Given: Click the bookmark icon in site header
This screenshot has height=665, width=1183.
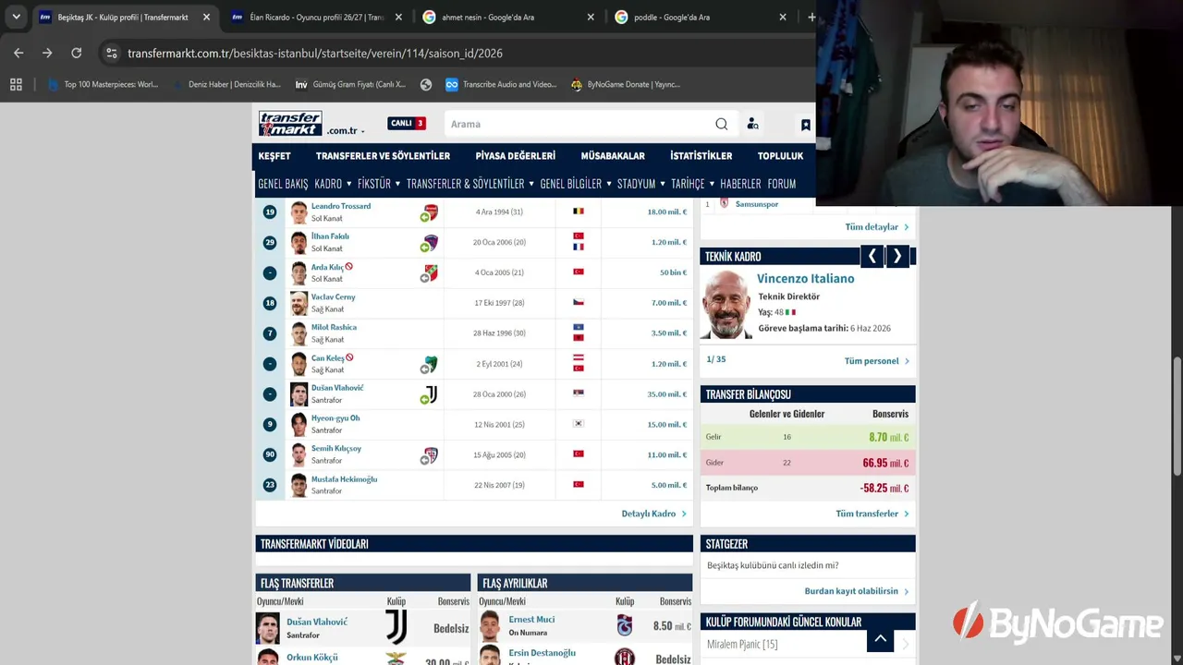Looking at the screenshot, I should pos(806,125).
